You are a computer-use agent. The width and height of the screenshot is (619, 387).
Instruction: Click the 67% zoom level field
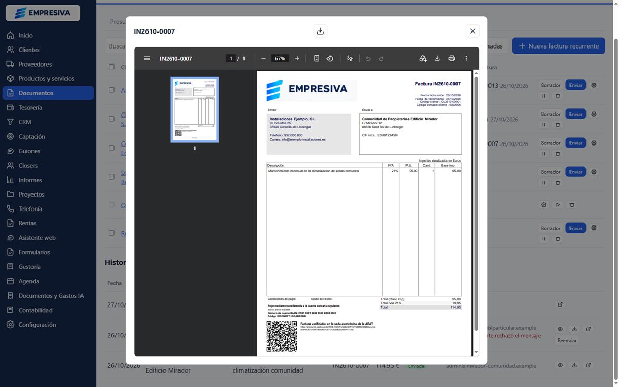click(x=280, y=58)
